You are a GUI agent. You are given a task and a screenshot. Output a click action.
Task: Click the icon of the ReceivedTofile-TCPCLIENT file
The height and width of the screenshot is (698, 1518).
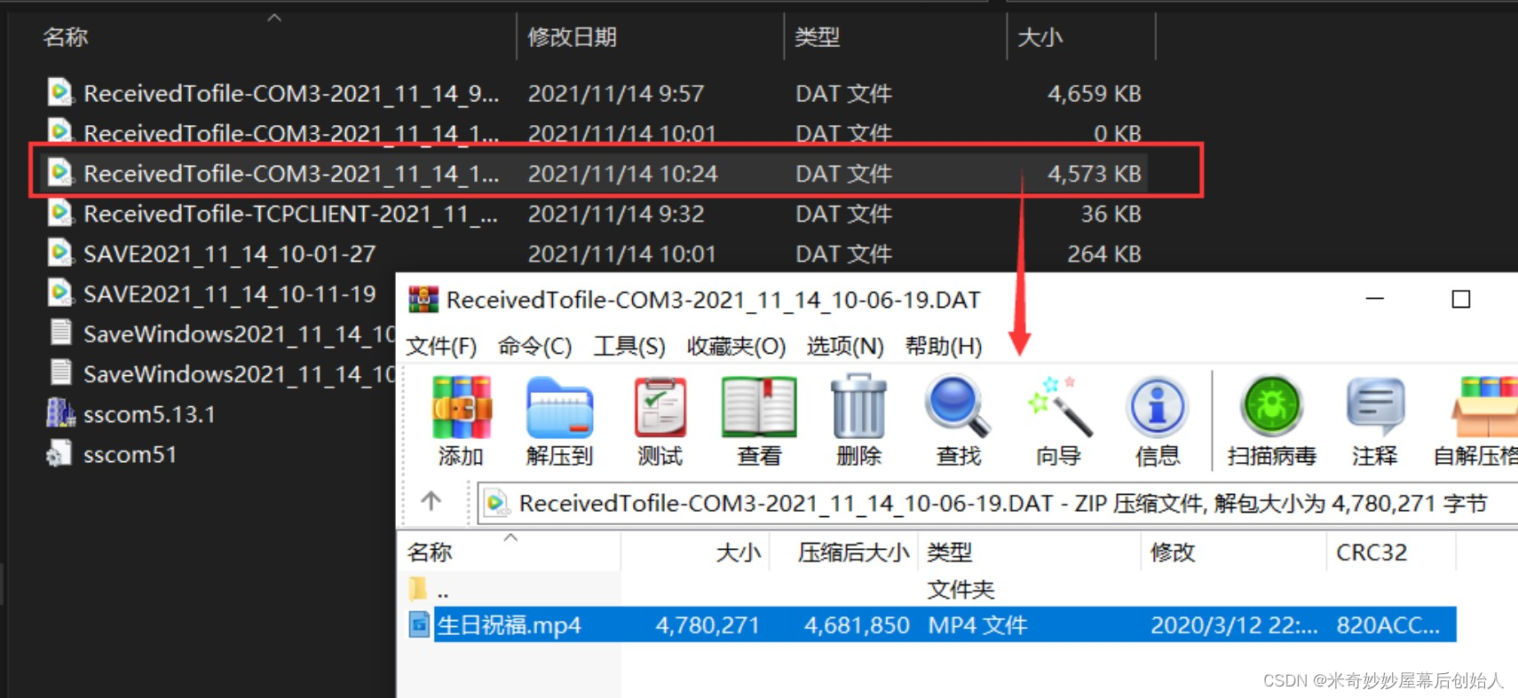tap(60, 213)
